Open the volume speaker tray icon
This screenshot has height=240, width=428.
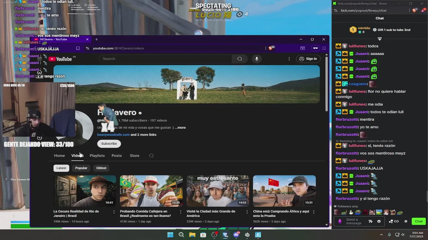[403, 235]
